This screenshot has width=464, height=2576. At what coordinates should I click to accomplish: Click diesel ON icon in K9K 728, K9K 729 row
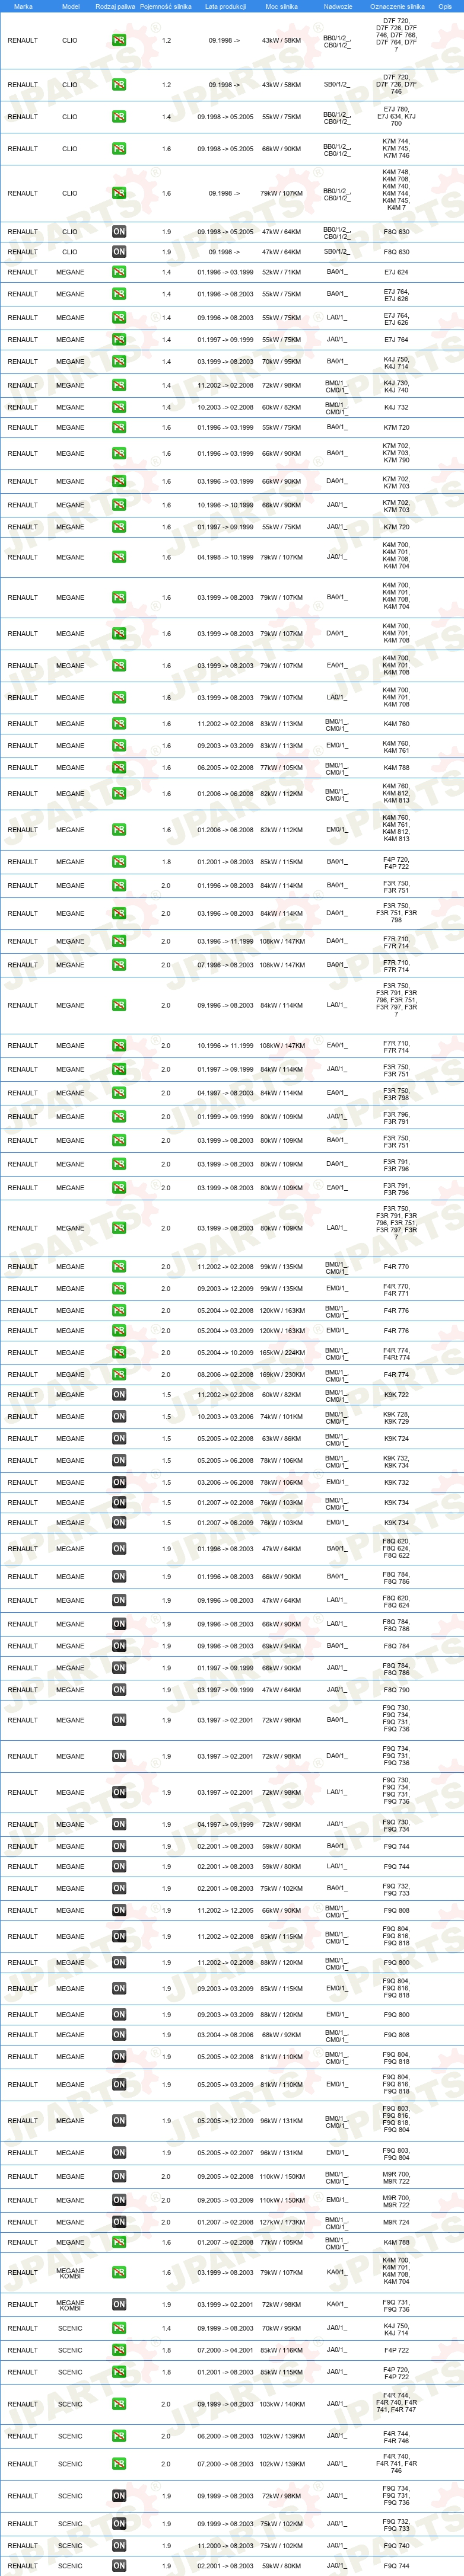click(x=119, y=1417)
